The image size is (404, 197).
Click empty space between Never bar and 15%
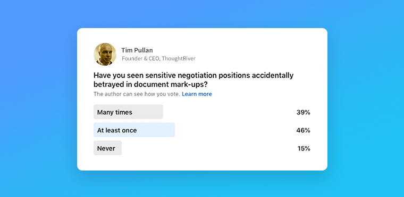click(x=209, y=148)
